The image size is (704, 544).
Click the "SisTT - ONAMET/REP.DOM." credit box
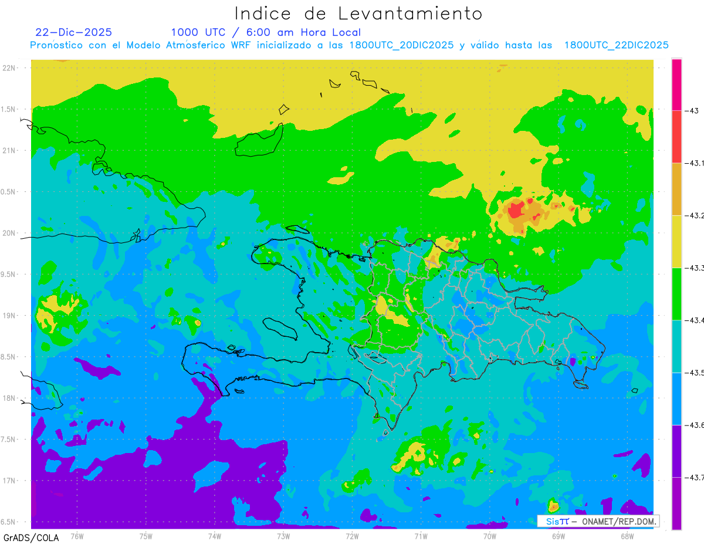pyautogui.click(x=598, y=521)
